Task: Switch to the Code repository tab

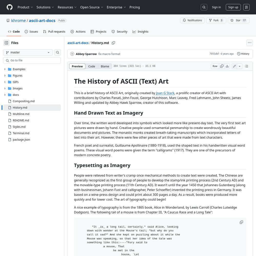Action: (14, 32)
